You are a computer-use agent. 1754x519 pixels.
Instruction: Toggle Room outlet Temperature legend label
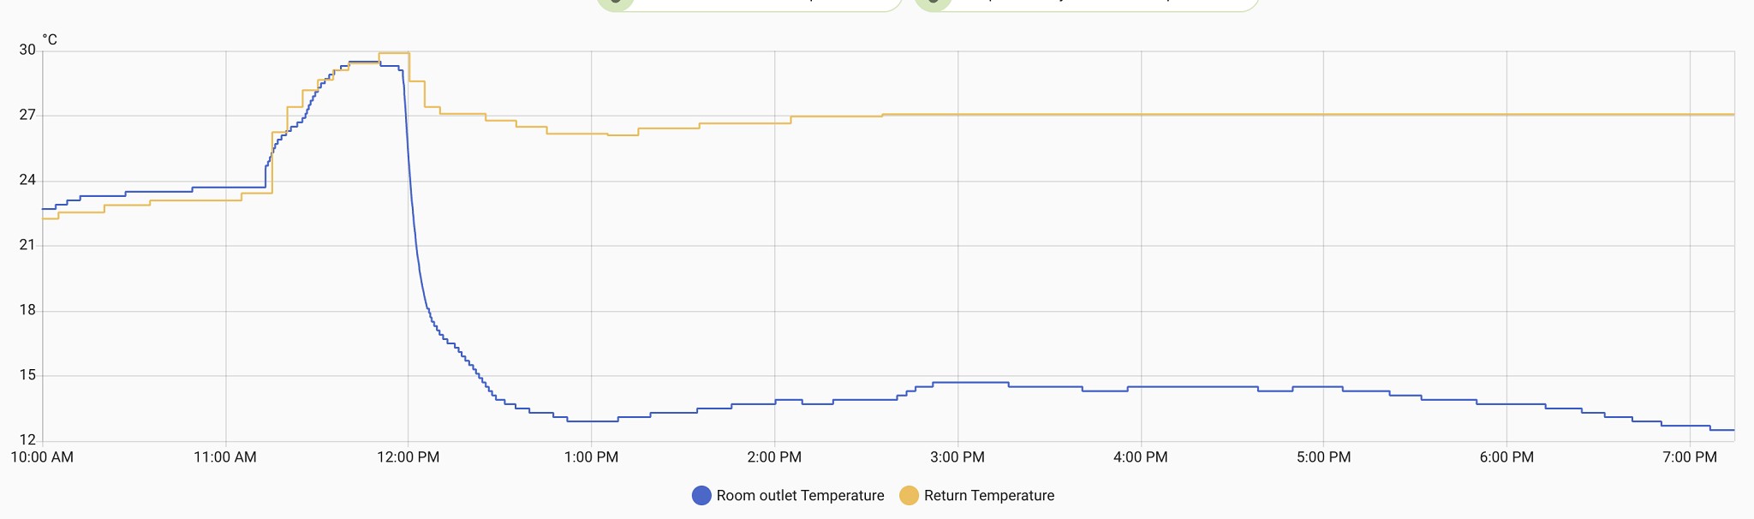click(x=800, y=496)
